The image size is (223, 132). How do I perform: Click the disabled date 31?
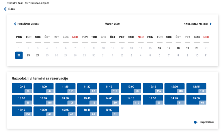pos(103,55)
